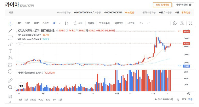
Task: Select the brush drawing tool
Action: (x=10, y=44)
